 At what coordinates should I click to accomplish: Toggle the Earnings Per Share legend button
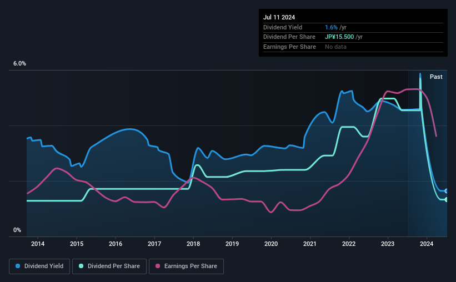[x=186, y=266]
